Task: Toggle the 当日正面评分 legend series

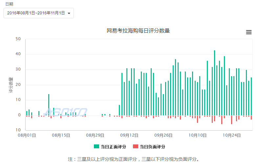Action: (110, 146)
